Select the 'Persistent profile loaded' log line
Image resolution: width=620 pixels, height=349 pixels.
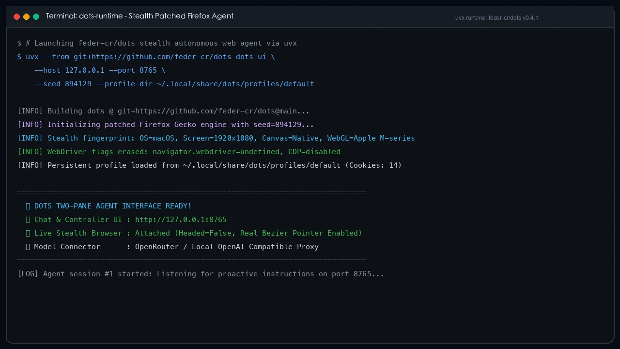coord(210,165)
